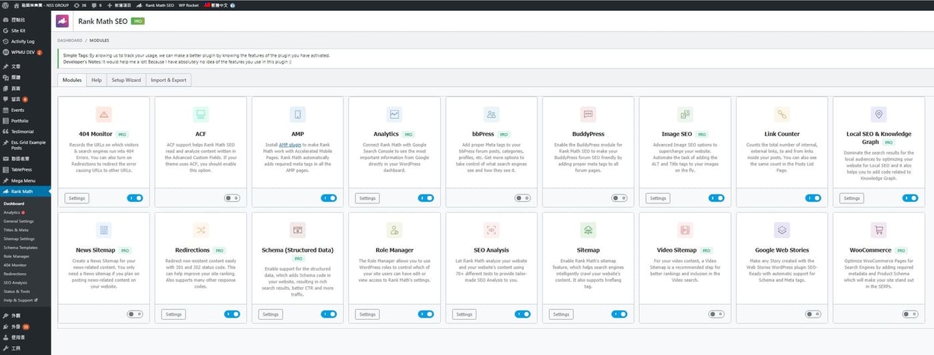Enable the WooCommerce module toggle
Viewport: 934px width, 355px height.
[910, 314]
